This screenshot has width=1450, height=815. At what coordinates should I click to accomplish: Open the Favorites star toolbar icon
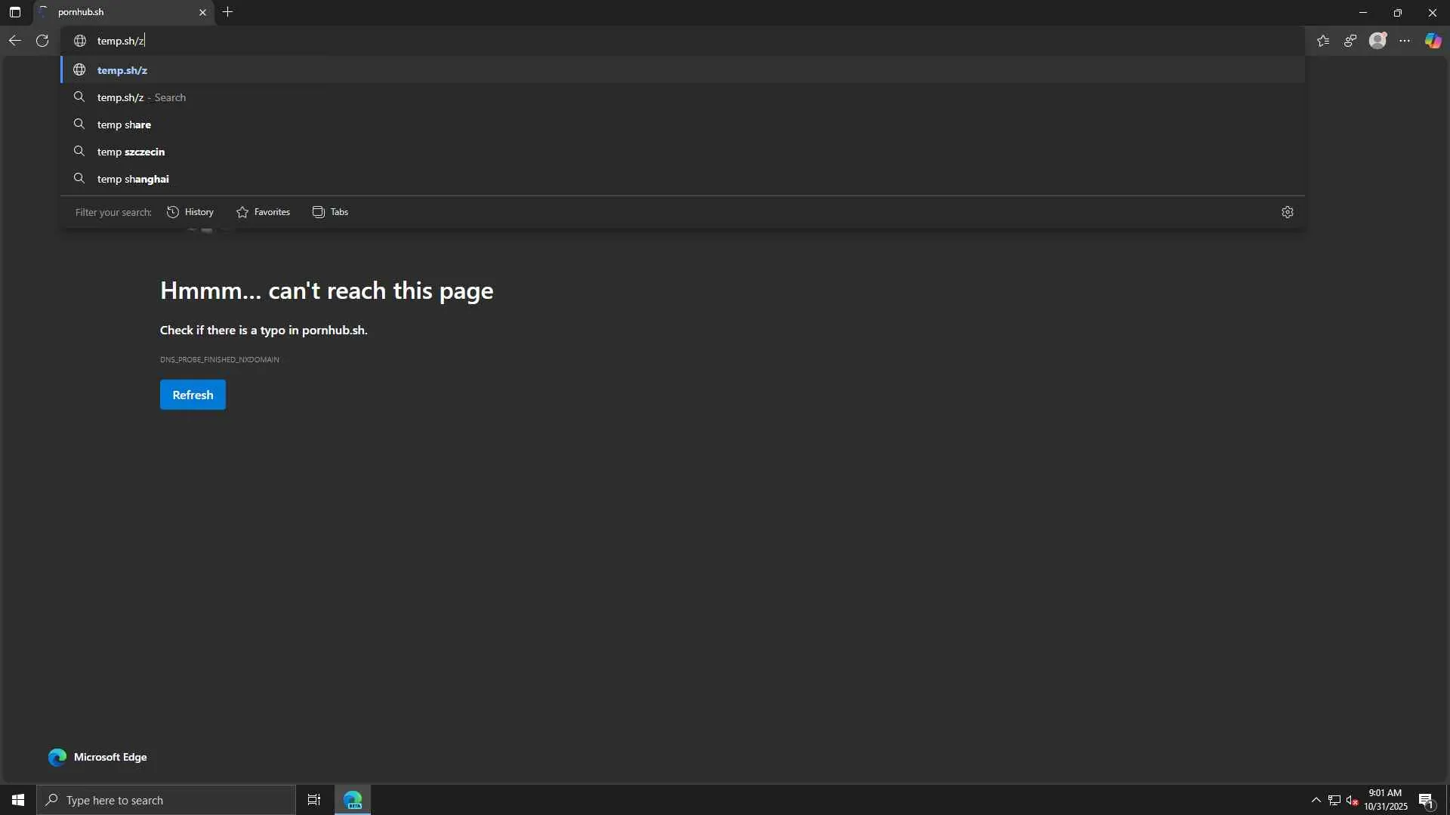[1323, 41]
